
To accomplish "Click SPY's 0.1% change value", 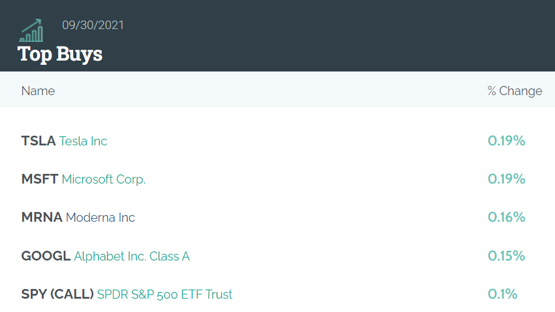I will pos(502,294).
